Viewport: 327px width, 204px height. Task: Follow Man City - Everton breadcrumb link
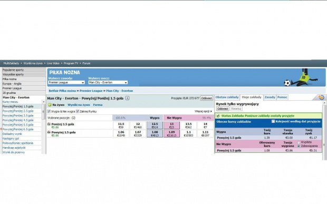[x=120, y=91]
